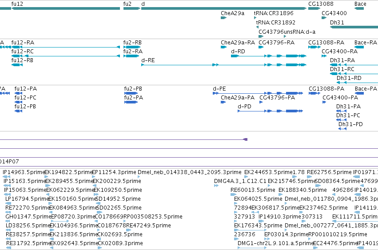Select the d-PD protein label
The image size is (378, 250).
244,107
